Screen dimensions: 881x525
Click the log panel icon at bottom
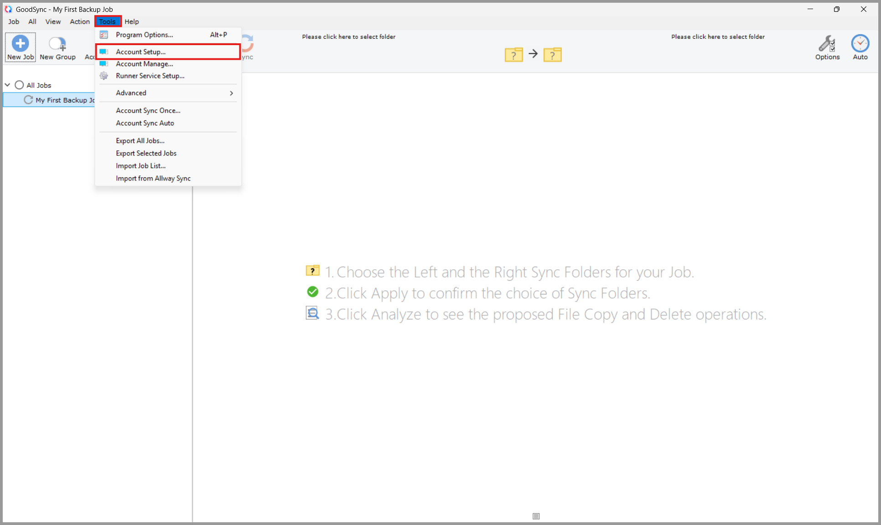[x=536, y=516]
